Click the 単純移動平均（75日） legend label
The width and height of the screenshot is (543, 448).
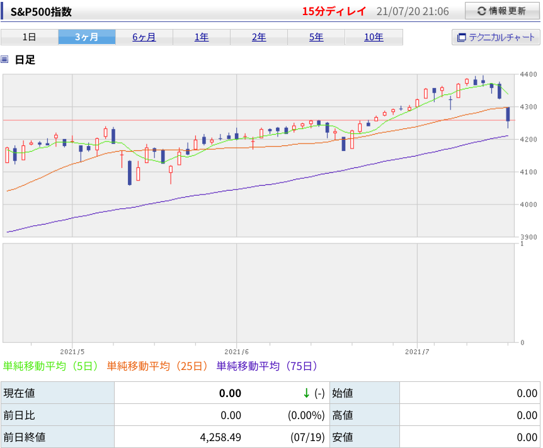(266, 366)
